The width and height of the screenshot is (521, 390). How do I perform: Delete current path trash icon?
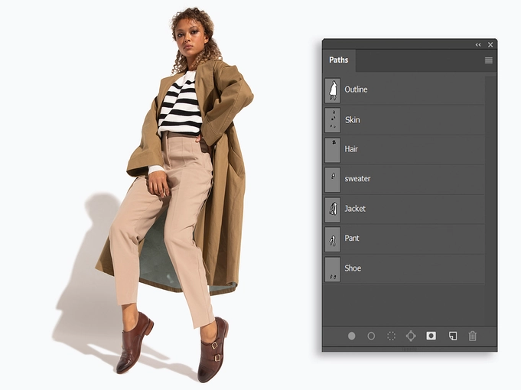(x=472, y=336)
